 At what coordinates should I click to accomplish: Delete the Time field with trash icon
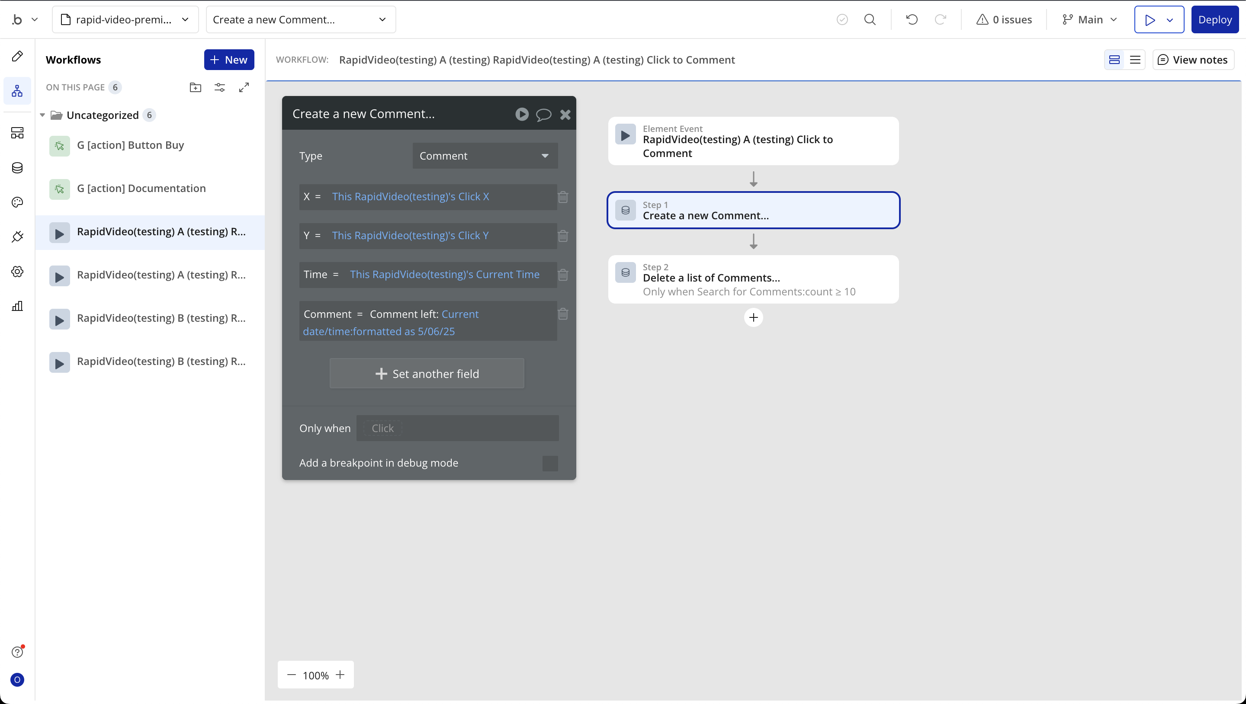(563, 275)
